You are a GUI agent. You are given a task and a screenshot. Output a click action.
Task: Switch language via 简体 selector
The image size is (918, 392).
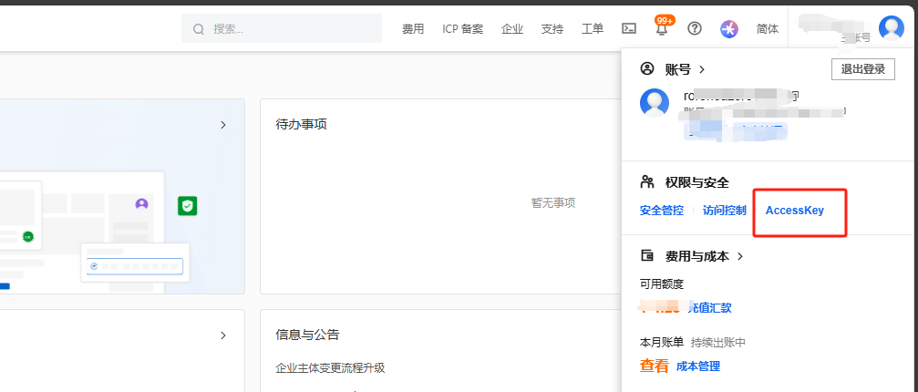[x=768, y=29]
